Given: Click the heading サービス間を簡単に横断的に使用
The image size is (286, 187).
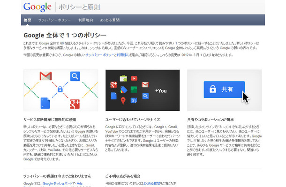Looking at the screenshot, I should tap(50, 120).
